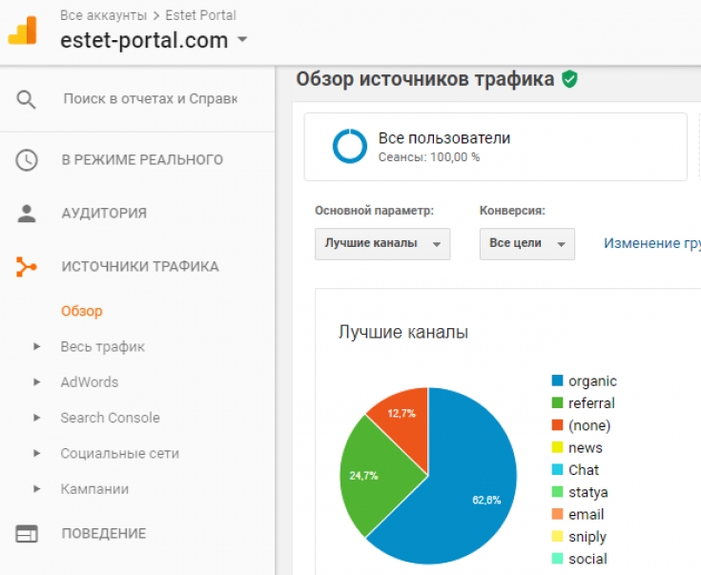Click 'Все аккаунты' breadcrumb link

pos(90,15)
